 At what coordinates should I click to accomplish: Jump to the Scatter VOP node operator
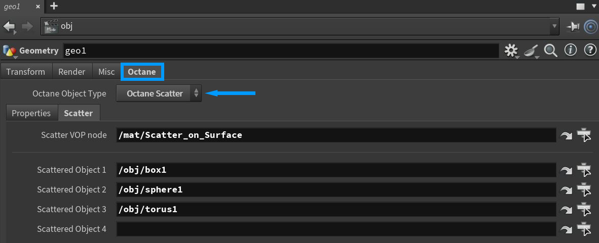coord(566,135)
